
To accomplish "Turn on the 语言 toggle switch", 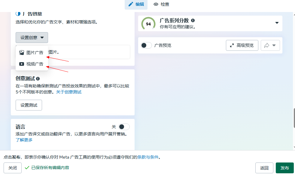I will 124,127.
